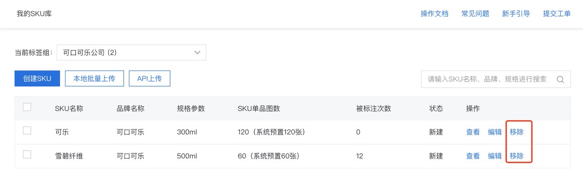Launch the 新手引导 guide

516,14
